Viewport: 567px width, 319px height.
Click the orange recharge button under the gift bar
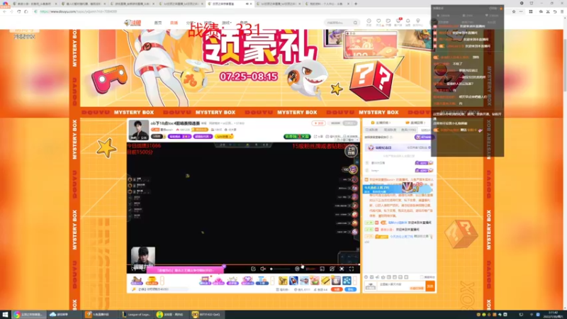337,289
